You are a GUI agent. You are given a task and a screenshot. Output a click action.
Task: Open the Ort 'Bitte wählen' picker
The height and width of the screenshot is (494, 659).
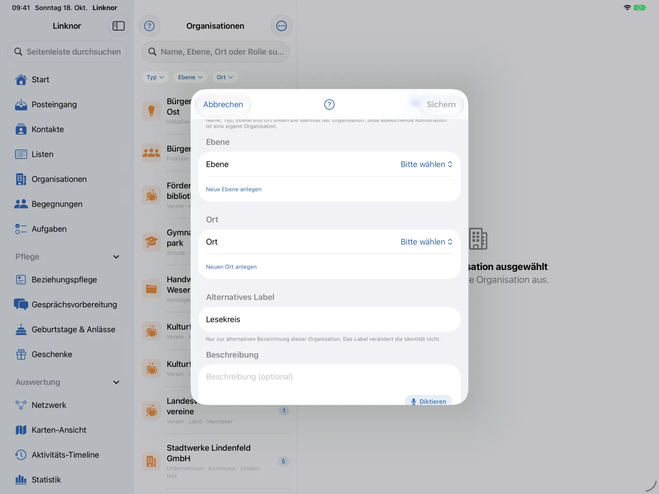(x=426, y=242)
